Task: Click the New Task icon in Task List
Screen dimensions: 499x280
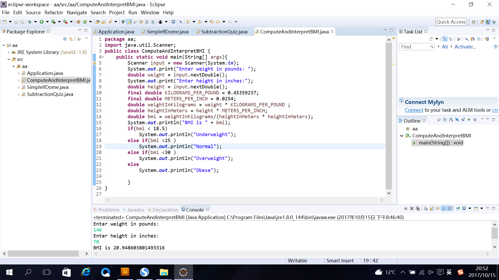Action: coord(431,39)
